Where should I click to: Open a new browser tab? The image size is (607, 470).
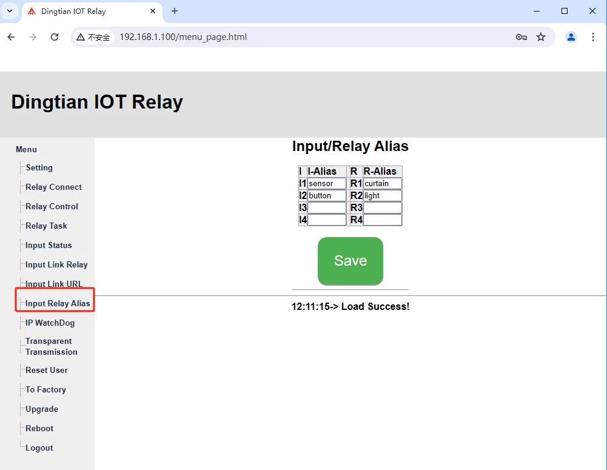tap(175, 12)
